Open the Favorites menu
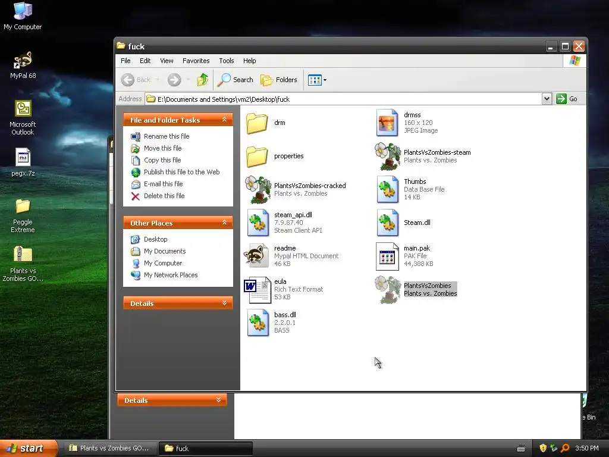The height and width of the screenshot is (457, 609). [x=196, y=61]
